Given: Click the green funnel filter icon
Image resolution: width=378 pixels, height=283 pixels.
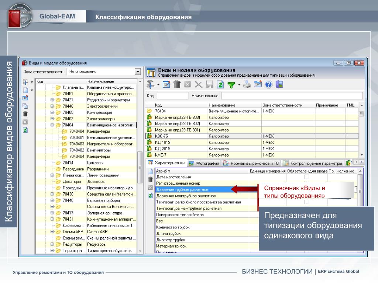Looking at the screenshot, I should (x=231, y=85).
